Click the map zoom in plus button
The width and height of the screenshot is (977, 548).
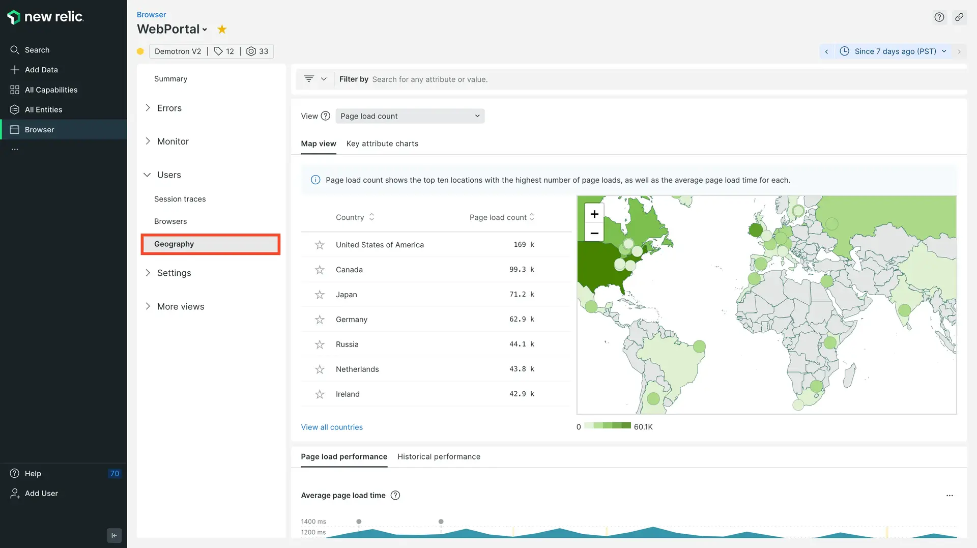coord(594,214)
